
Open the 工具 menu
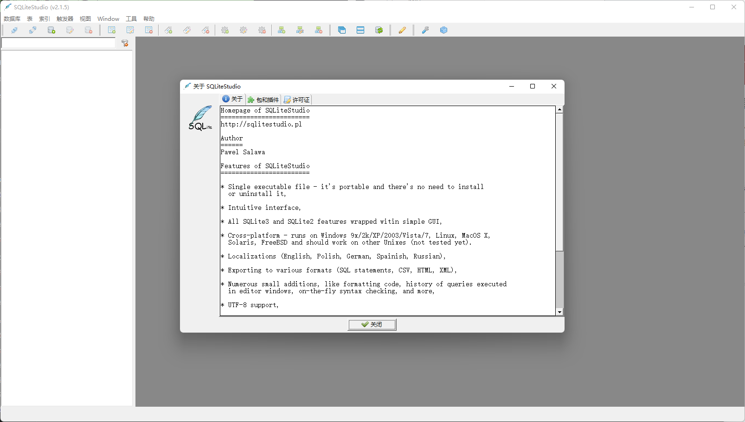click(x=131, y=19)
